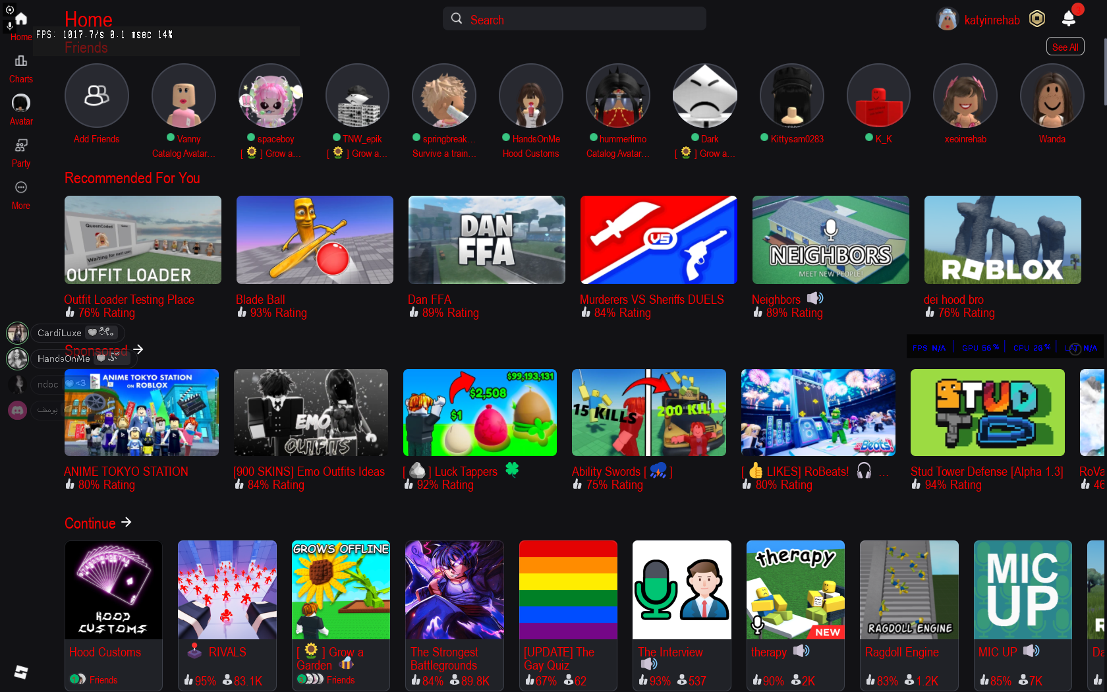This screenshot has height=692, width=1107.
Task: Open MIC UP game card
Action: [1023, 616]
